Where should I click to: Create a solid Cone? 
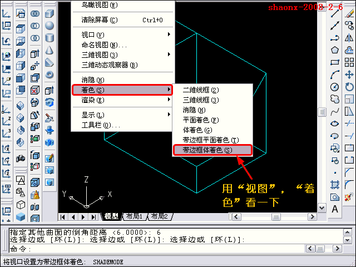(x=50, y=50)
